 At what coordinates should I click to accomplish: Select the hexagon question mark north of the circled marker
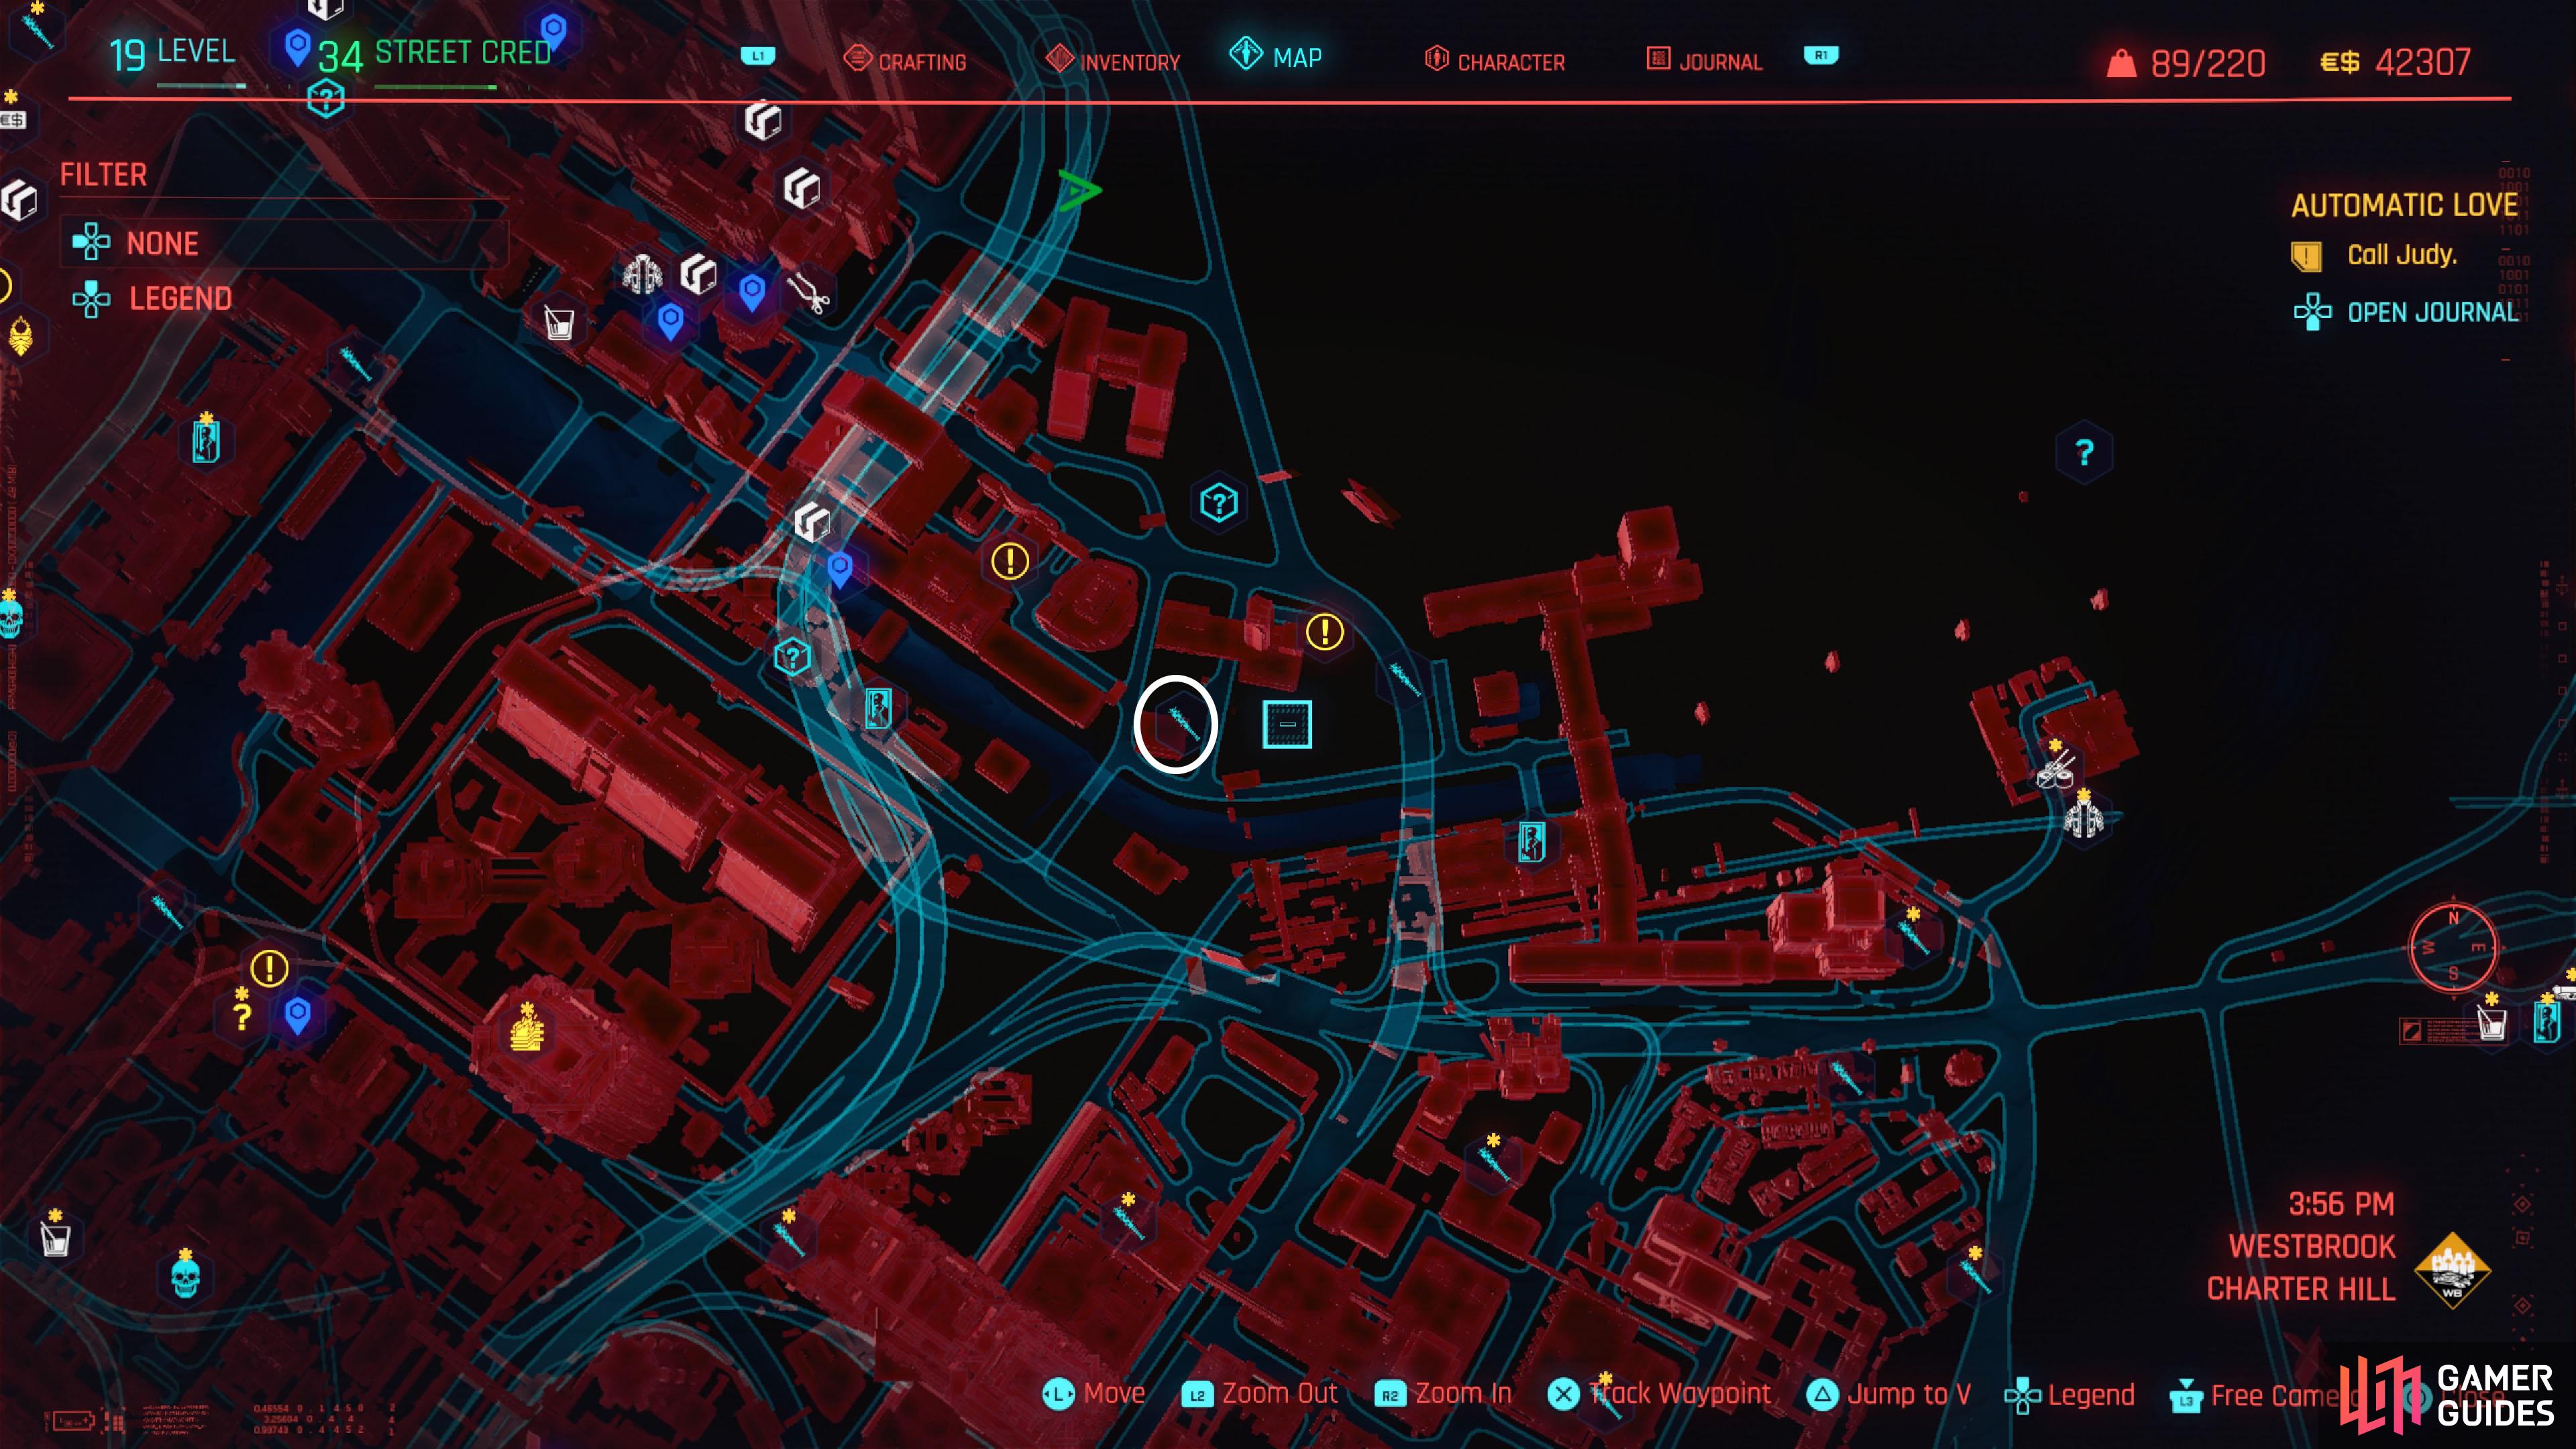click(x=1218, y=502)
